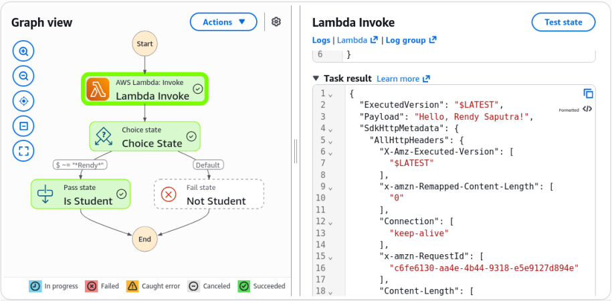The height and width of the screenshot is (301, 612).
Task: Fold the SdkHttpMetadata JSON block
Action: (x=330, y=128)
